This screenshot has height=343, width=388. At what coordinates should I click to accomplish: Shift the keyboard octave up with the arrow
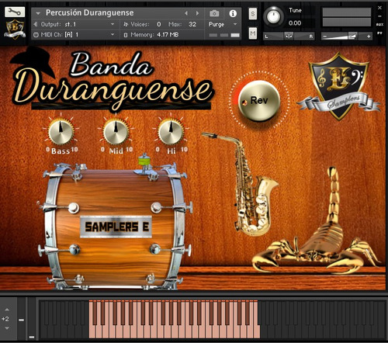[7, 310]
